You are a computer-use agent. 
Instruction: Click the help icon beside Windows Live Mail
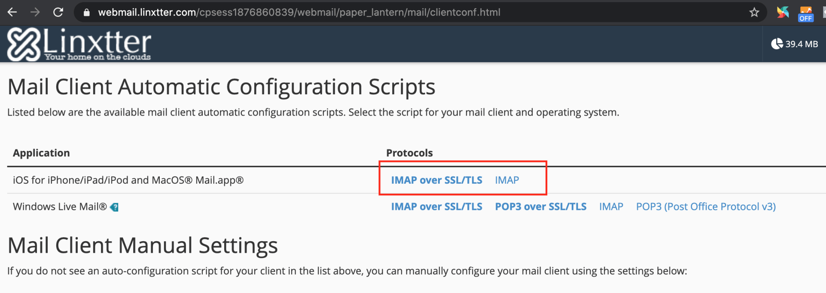(x=114, y=207)
